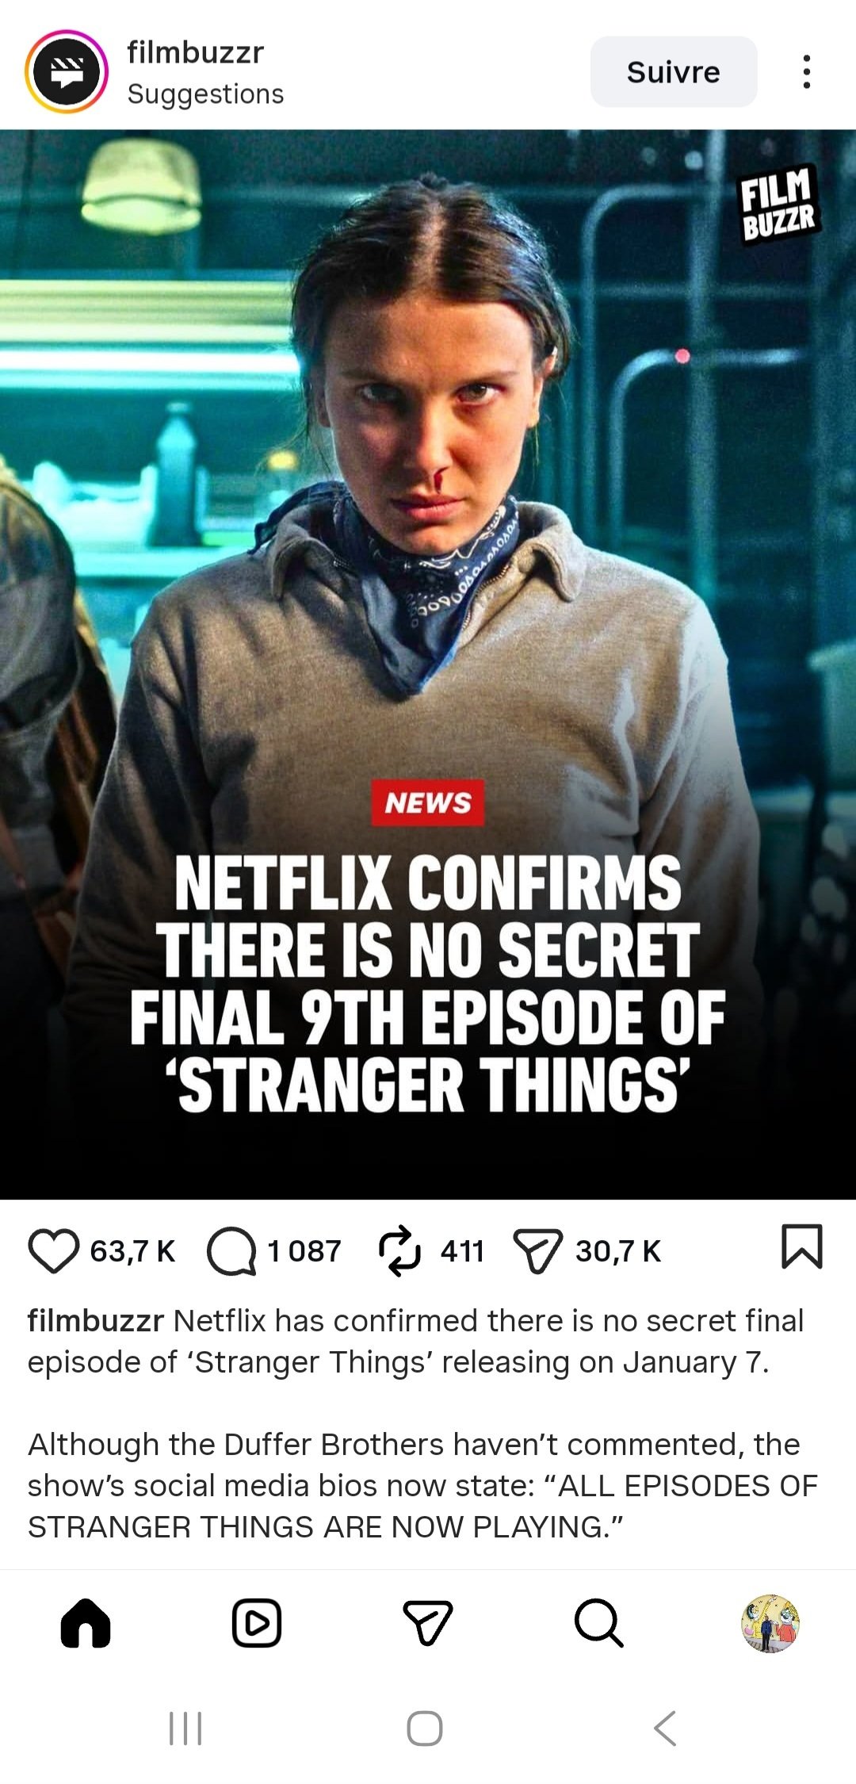Open the filmbuzzr username at top

(195, 52)
